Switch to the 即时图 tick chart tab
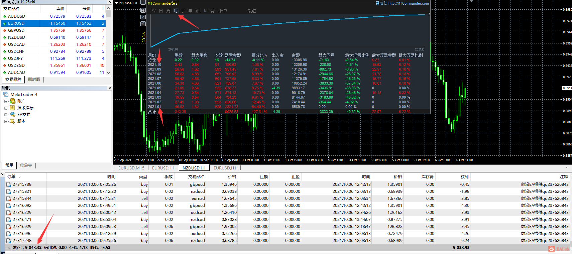Image resolution: width=572 pixels, height=254 pixels. tap(34, 80)
